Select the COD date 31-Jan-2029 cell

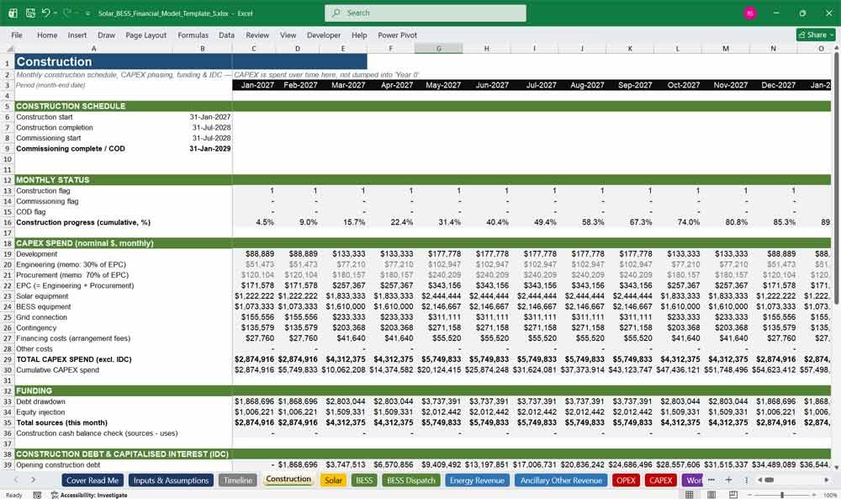[203, 149]
